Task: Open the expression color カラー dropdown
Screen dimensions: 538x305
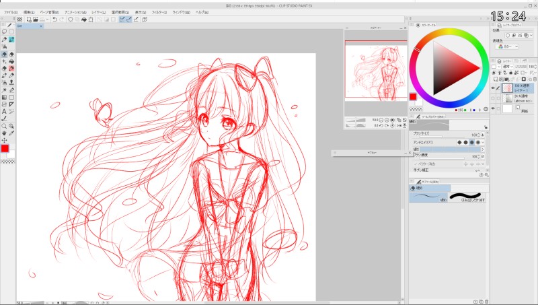Action: [x=508, y=46]
